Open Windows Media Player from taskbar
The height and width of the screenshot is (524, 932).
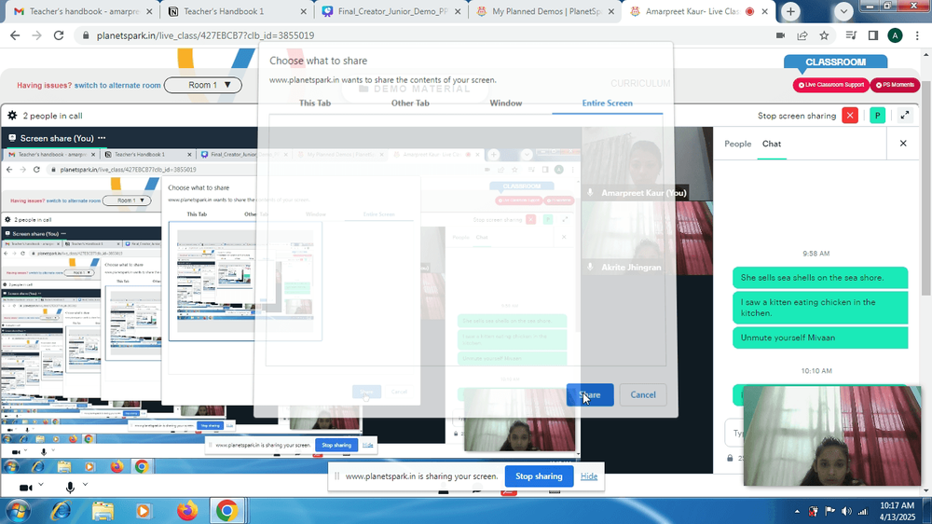pyautogui.click(x=144, y=511)
